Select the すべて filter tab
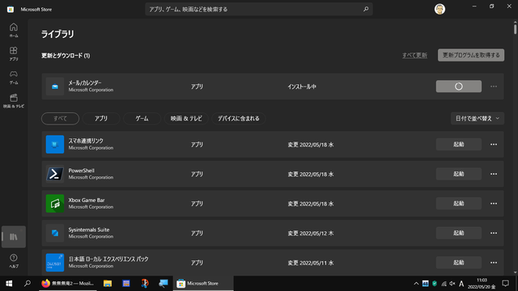The image size is (518, 291). (60, 119)
